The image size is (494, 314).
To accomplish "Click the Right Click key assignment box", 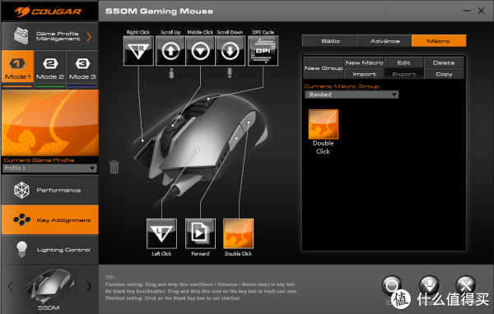I will [x=138, y=51].
